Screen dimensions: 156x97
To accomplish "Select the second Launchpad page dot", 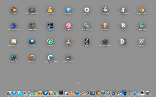I will [x=79, y=84].
